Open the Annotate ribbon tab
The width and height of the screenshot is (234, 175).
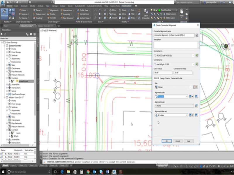(25, 6)
